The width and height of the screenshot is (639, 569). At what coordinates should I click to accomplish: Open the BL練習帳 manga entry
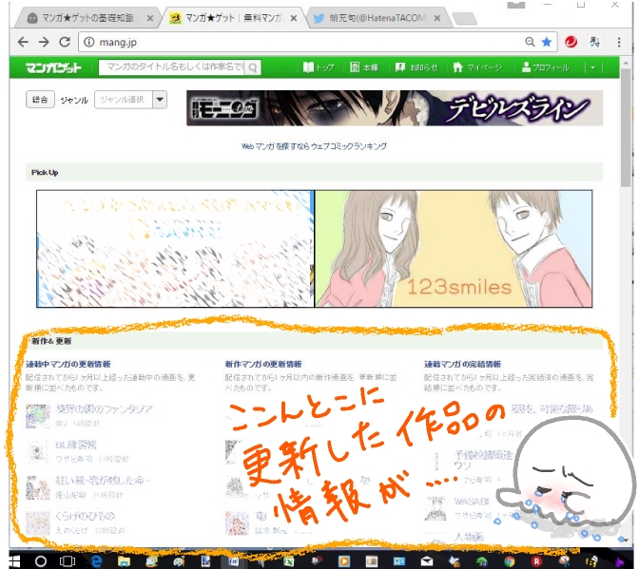coord(76,445)
